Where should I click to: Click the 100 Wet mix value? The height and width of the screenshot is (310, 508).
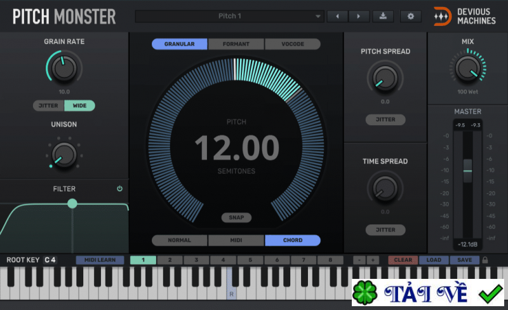[467, 91]
